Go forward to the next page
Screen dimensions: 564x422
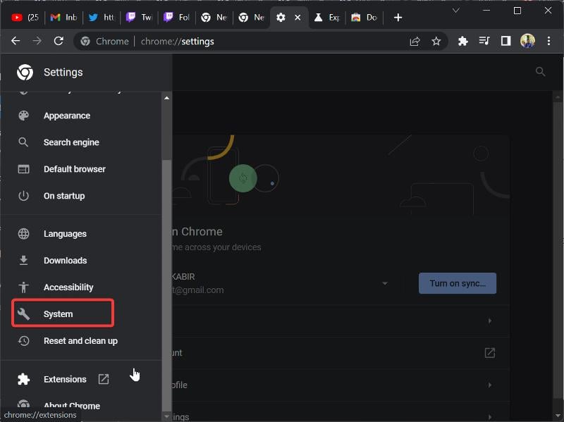37,41
